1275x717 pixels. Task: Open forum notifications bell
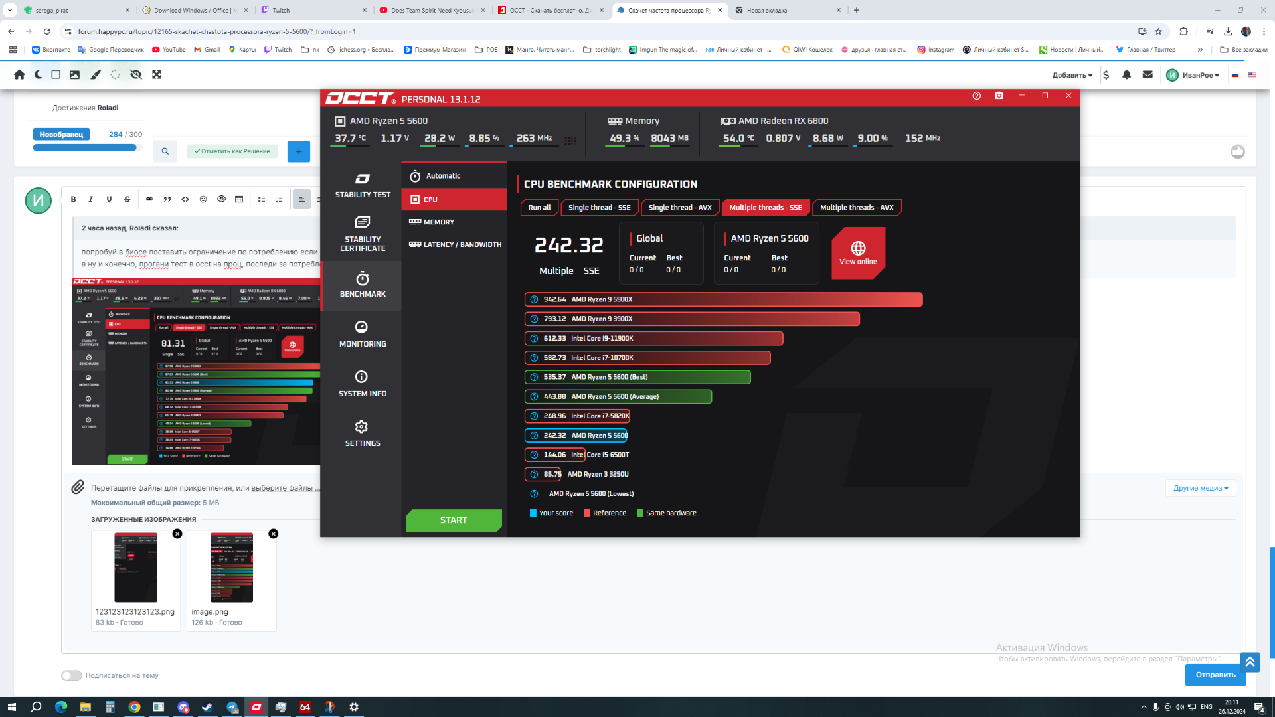pos(1126,75)
